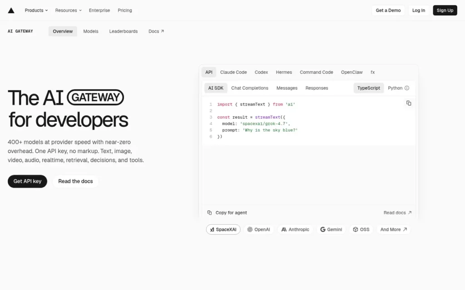
Task: Switch to the Claude Code tab
Action: (233, 72)
